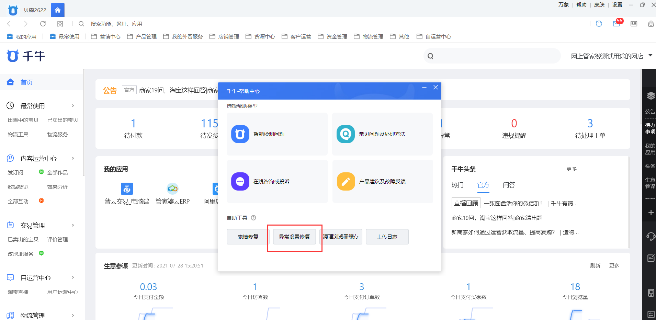Read headline 商家19问，淘宝这样回答 in 千牛头条

click(497, 218)
